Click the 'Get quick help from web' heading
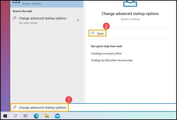 (107, 46)
